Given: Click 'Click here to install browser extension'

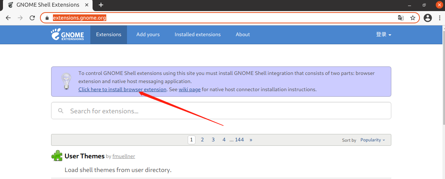Looking at the screenshot, I should coord(123,89).
